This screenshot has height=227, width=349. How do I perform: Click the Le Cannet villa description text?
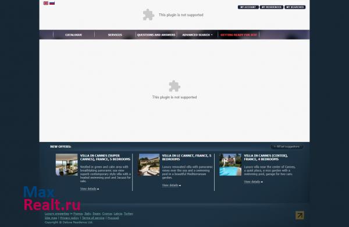point(187,172)
